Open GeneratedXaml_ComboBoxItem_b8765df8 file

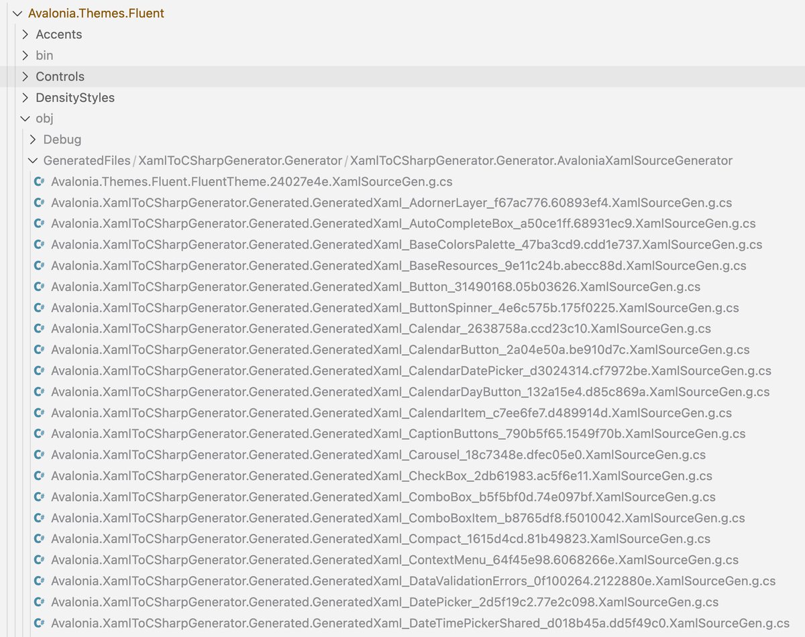[x=398, y=518]
